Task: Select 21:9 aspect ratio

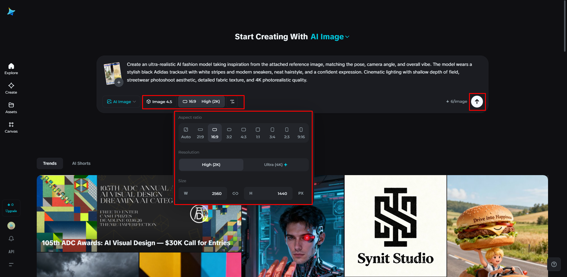Action: click(x=200, y=133)
